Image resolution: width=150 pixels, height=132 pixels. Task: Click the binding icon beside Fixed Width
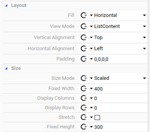click(x=84, y=89)
